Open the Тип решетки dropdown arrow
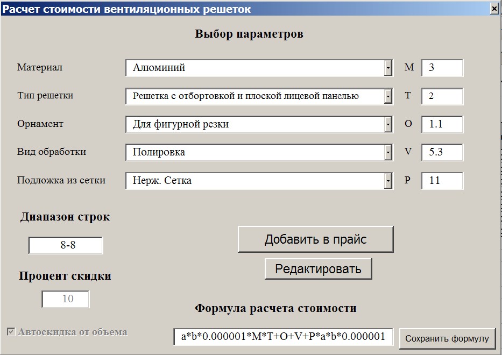This screenshot has height=355, width=502. click(388, 96)
